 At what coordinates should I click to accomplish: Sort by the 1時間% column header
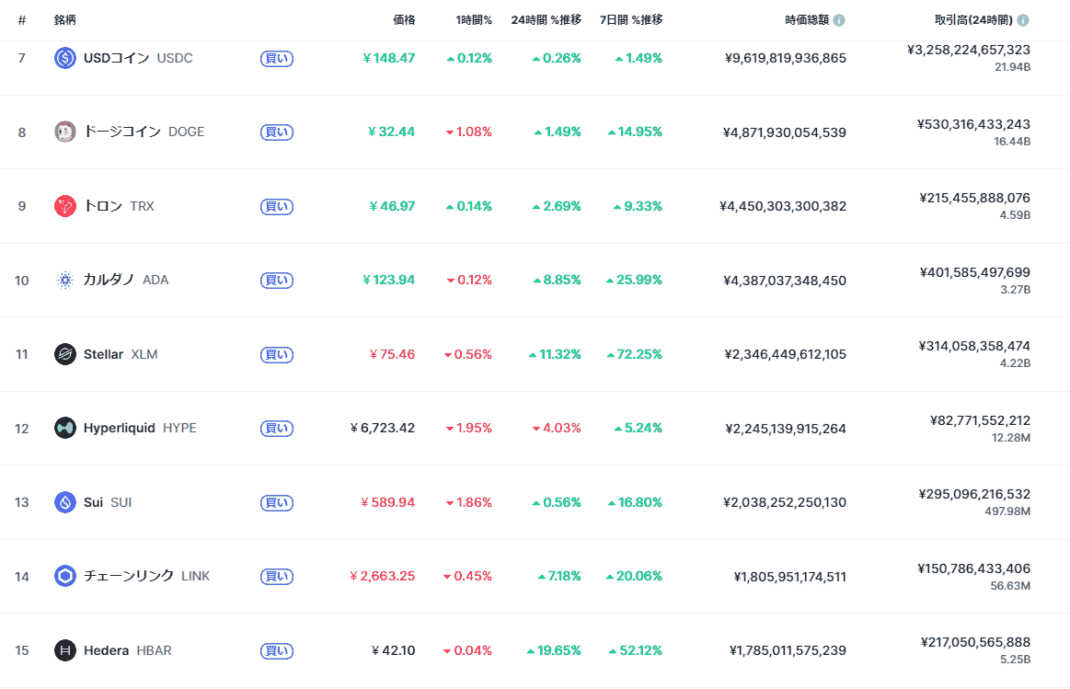(x=474, y=20)
